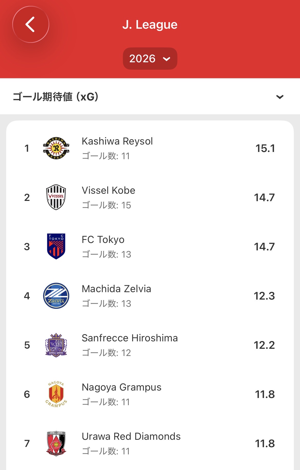
Task: Tap the Nagoya Grampus club crest
Action: pyautogui.click(x=56, y=394)
